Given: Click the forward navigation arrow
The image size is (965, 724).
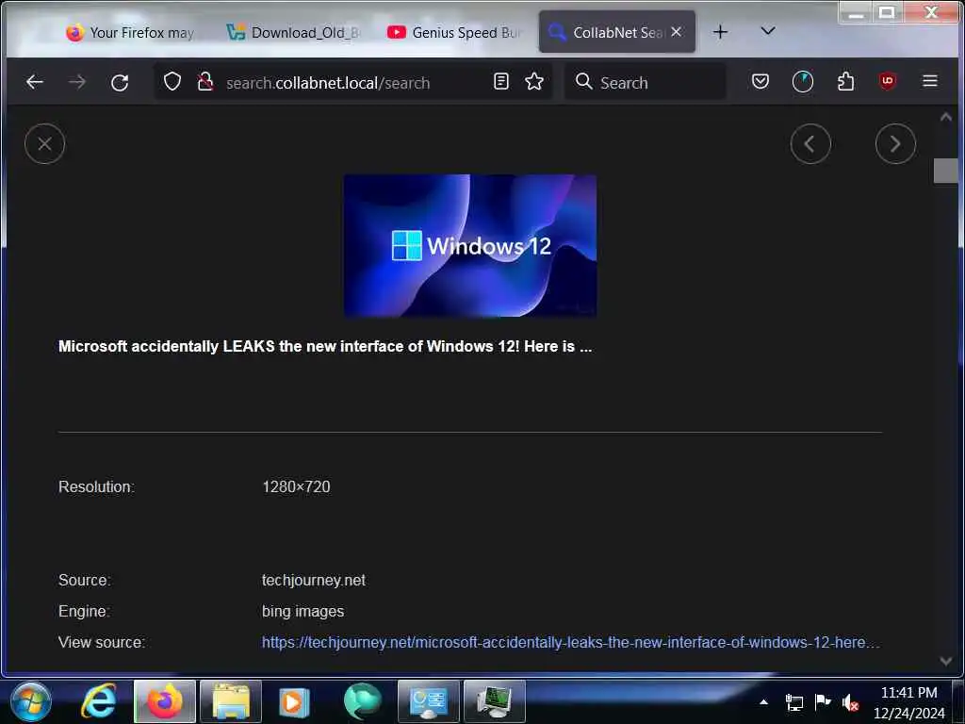Looking at the screenshot, I should coord(77,82).
